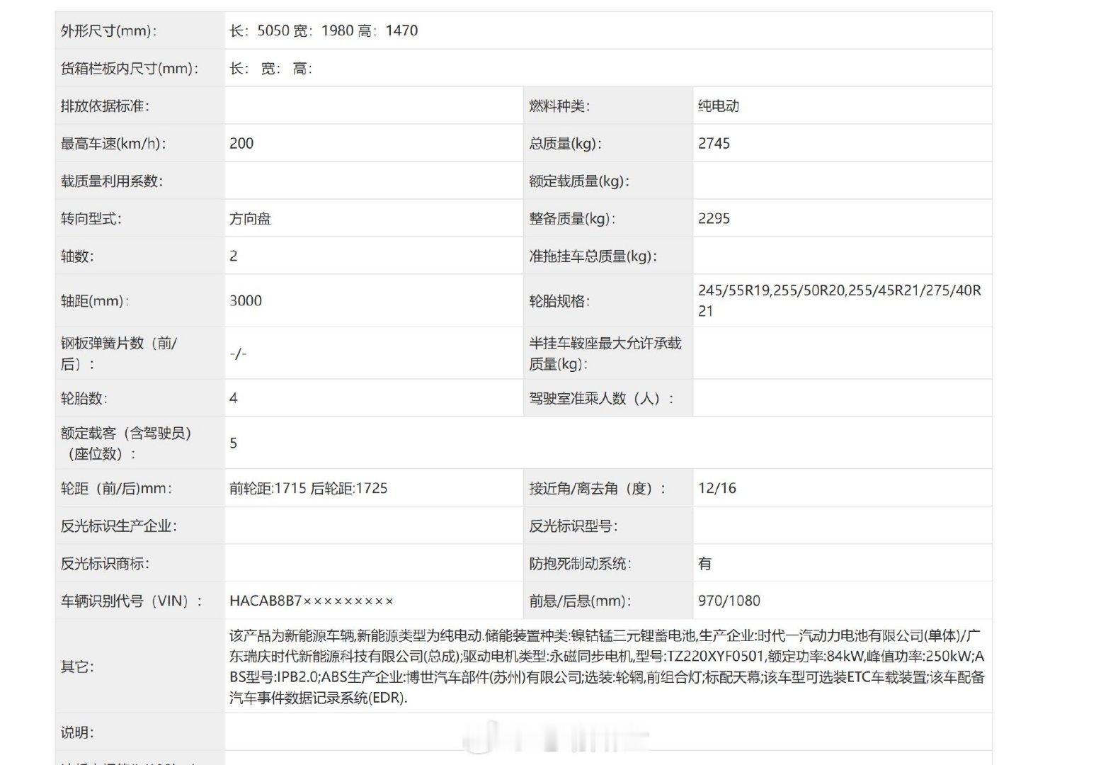Select the angle value 12/16
This screenshot has height=765, width=1113.
(717, 488)
